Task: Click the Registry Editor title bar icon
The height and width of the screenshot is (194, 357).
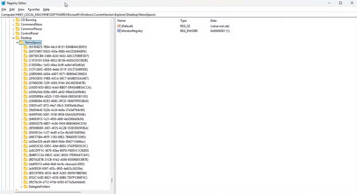Action: (3, 3)
